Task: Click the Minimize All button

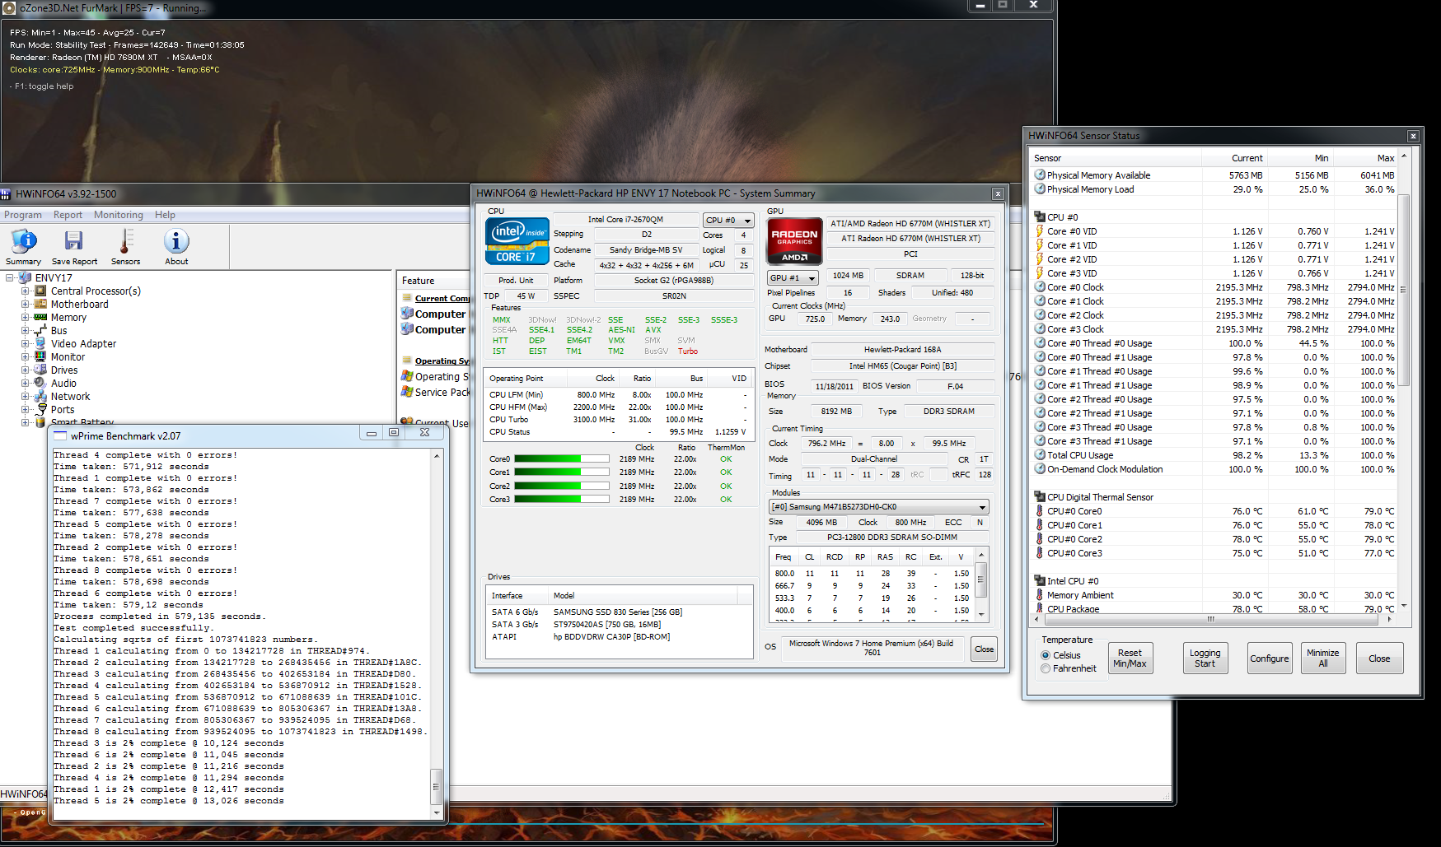Action: click(x=1322, y=659)
